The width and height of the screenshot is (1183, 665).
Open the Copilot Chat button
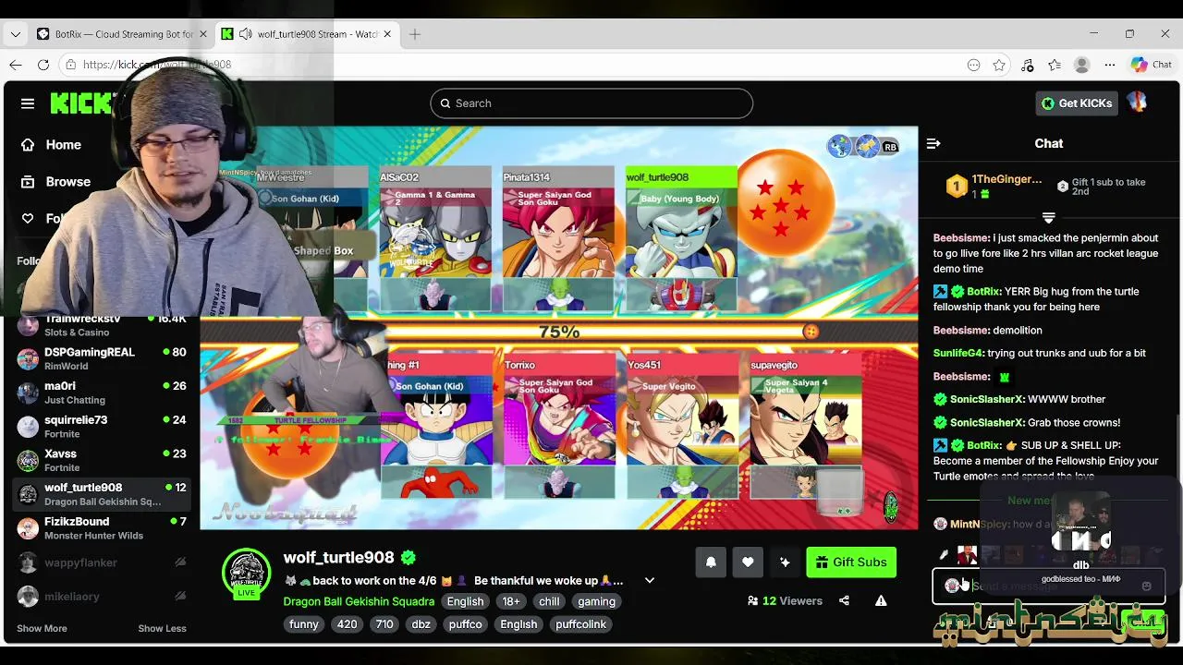pyautogui.click(x=1152, y=65)
